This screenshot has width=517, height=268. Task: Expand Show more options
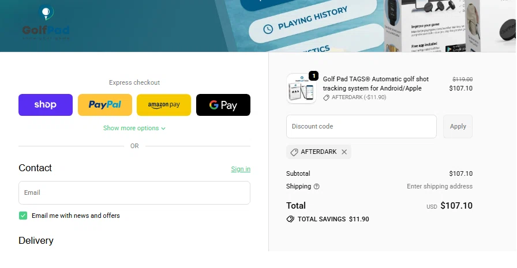tap(134, 128)
